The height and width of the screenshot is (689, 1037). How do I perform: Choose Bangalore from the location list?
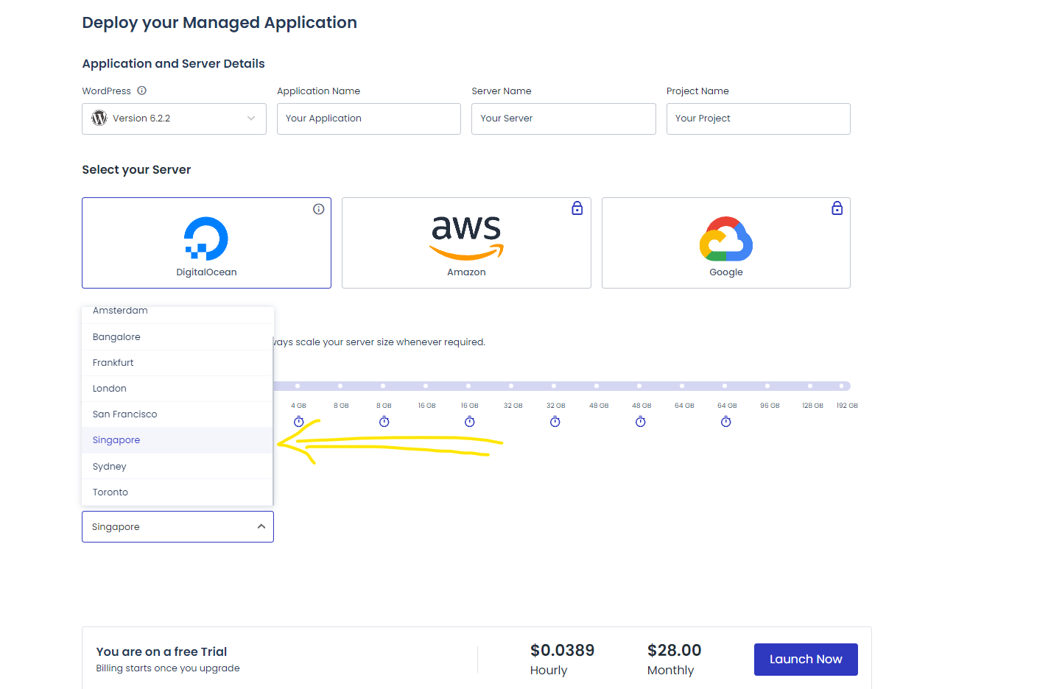[177, 337]
